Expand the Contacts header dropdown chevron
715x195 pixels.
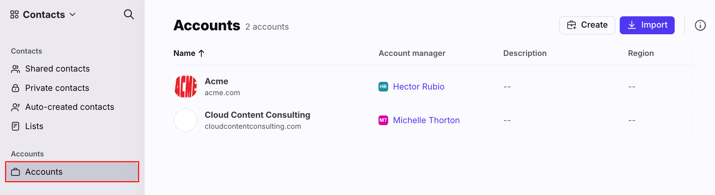72,15
